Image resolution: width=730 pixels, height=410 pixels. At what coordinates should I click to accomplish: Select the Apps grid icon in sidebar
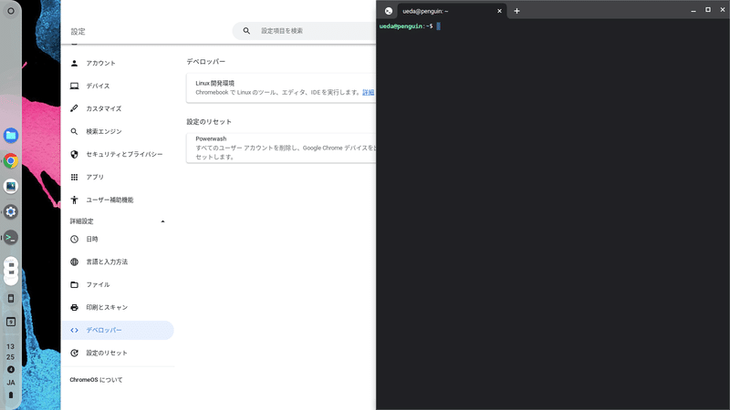click(74, 177)
